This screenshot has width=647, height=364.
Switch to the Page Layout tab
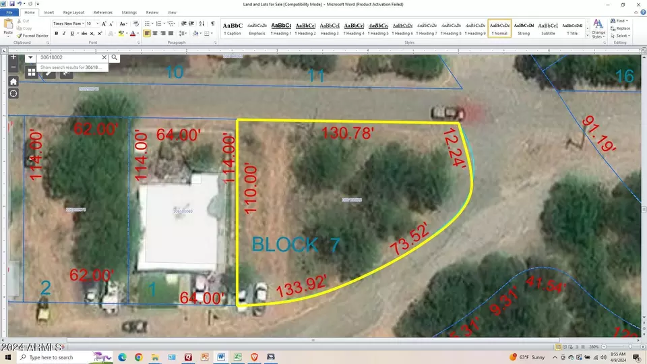tap(73, 12)
